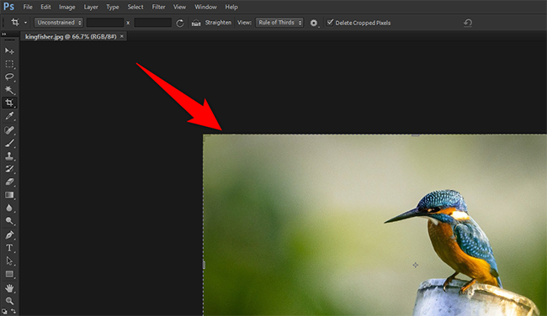Select the Move tool

[x=9, y=51]
